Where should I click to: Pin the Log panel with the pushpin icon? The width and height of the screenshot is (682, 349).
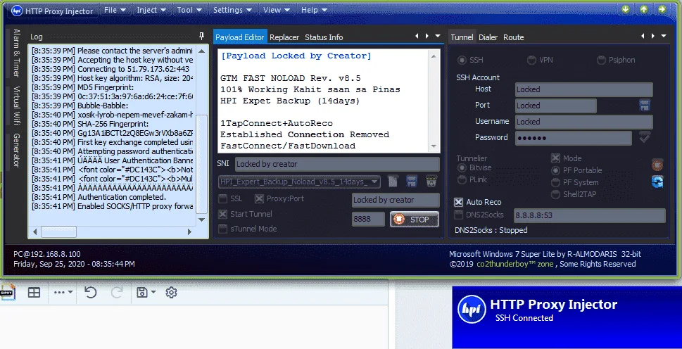[x=201, y=36]
